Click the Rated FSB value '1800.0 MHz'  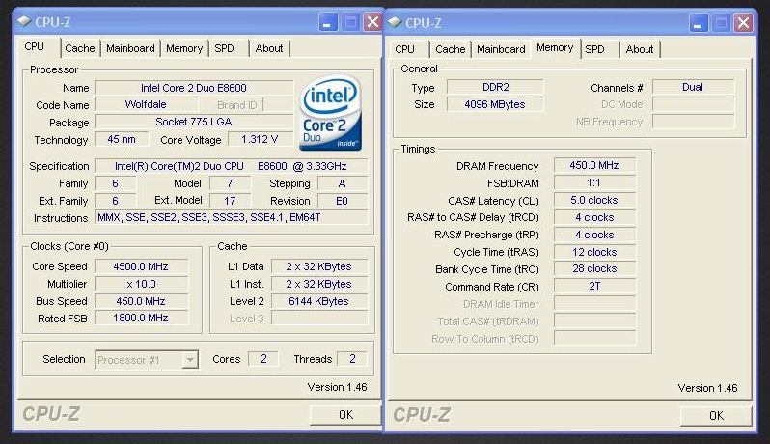pos(141,319)
